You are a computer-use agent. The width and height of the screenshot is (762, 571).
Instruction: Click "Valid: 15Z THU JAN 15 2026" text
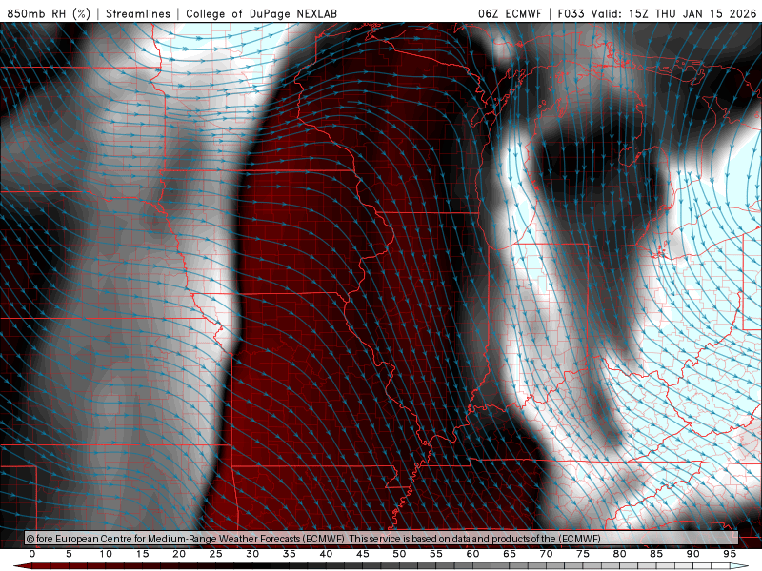pyautogui.click(x=673, y=13)
